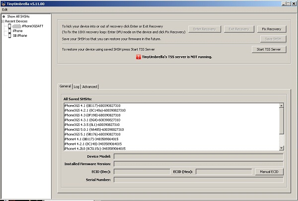Select iPhone3GS 5.1 (9B176) SHSH entry

[x=92, y=134]
